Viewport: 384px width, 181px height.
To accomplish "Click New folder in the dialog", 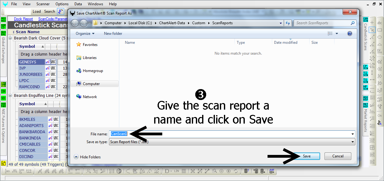I will (x=113, y=34).
